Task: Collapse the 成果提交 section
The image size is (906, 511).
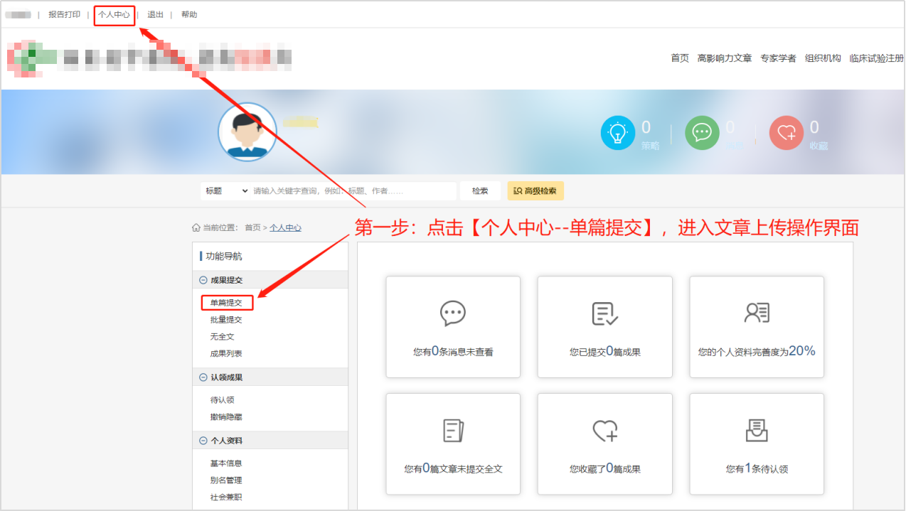Action: (x=204, y=280)
